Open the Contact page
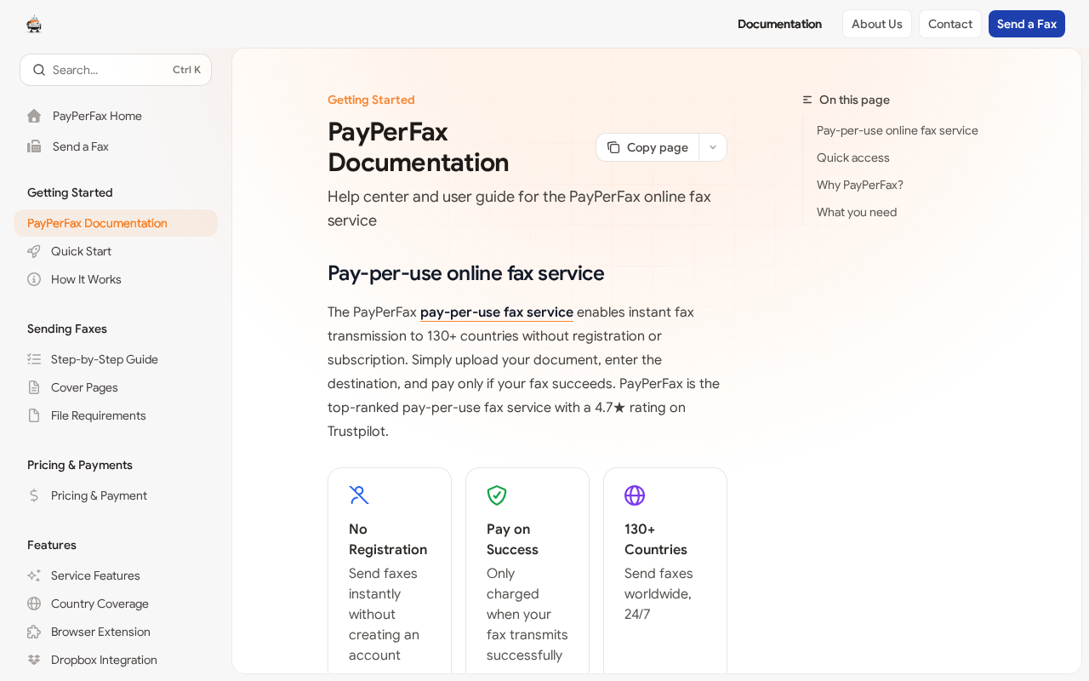The image size is (1089, 681). [950, 24]
